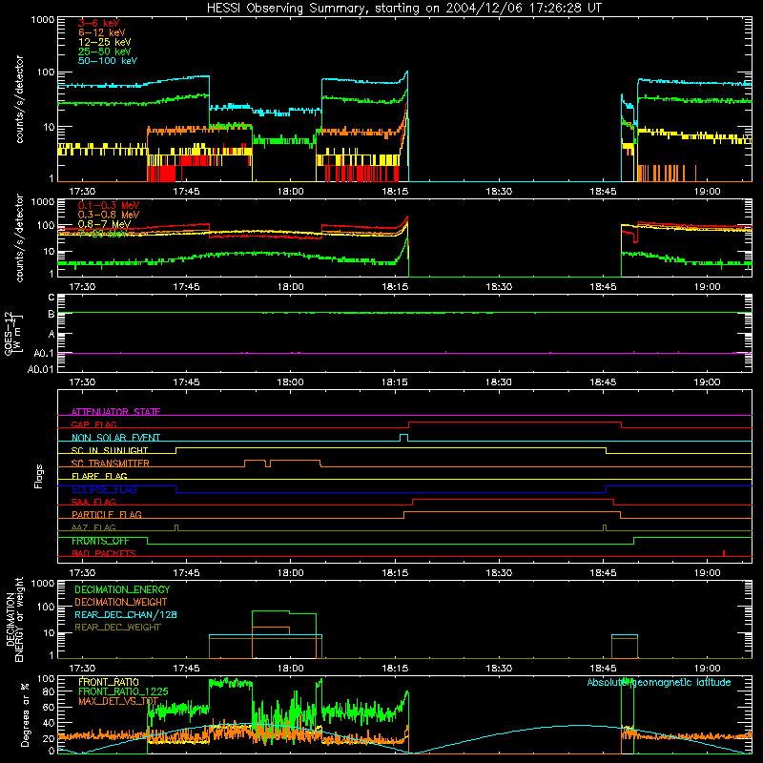Click the red BAD_PACKETS spike near 19:00

click(x=724, y=553)
